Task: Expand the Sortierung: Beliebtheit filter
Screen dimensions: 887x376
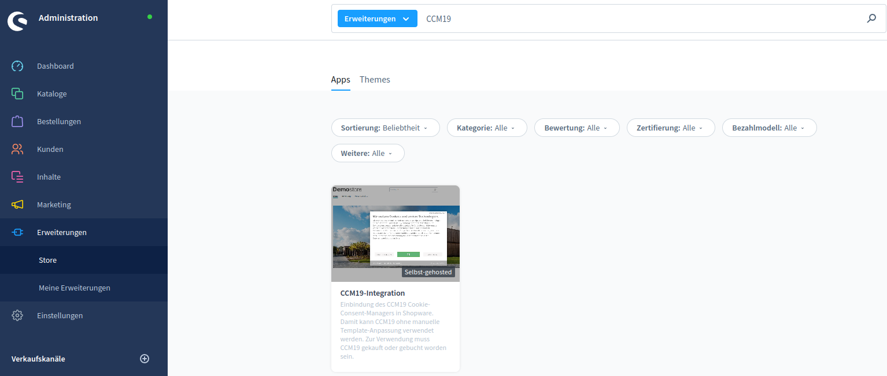Action: pos(385,128)
